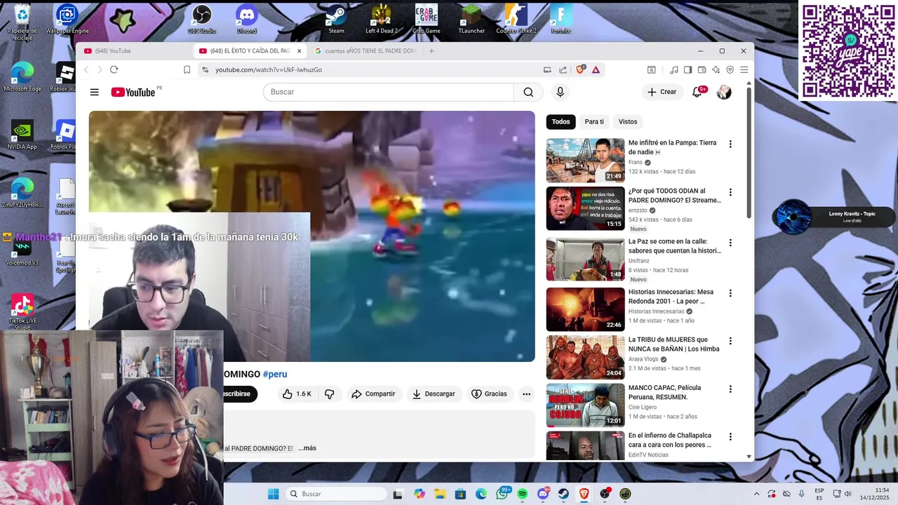Focus the YouTube Buscar search field

click(x=388, y=92)
